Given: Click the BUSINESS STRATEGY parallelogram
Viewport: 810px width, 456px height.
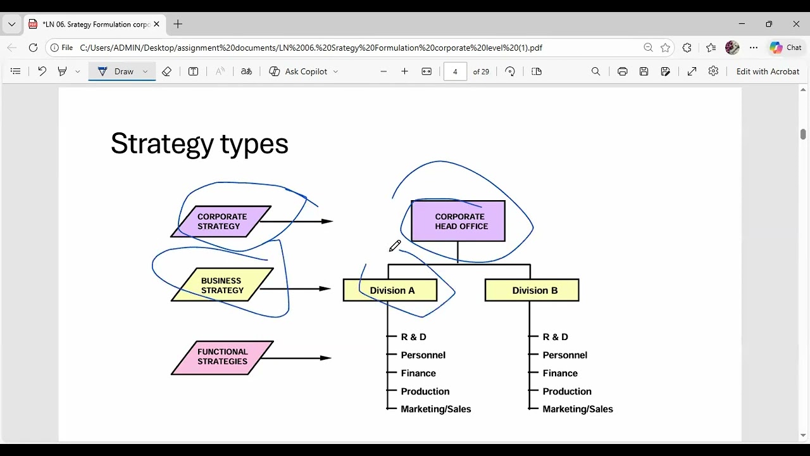Looking at the screenshot, I should click(222, 285).
